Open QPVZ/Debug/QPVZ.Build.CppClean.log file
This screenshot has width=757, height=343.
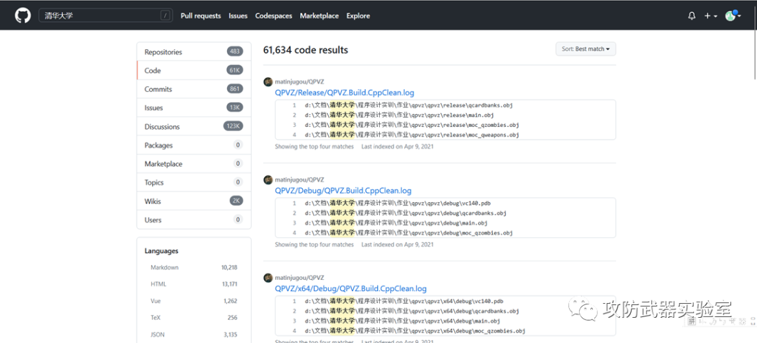click(x=343, y=190)
